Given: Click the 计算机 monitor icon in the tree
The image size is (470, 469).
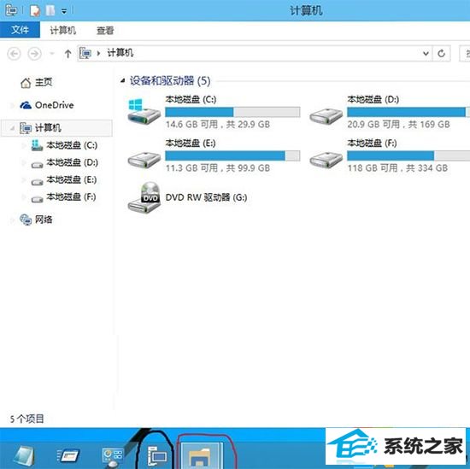Looking at the screenshot, I should pos(26,128).
